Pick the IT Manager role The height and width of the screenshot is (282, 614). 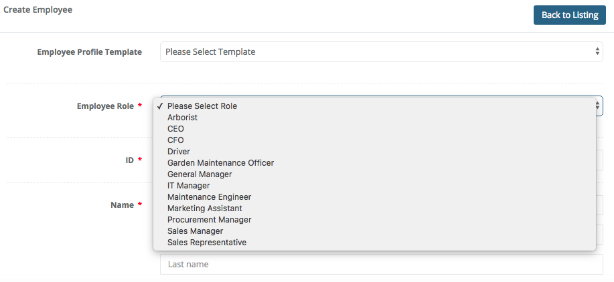tap(188, 186)
